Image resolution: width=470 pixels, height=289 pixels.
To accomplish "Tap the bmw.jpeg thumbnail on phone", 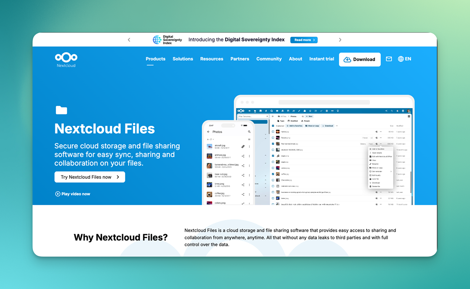I will pos(210,185).
